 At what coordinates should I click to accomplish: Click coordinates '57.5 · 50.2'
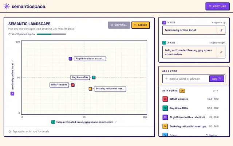pyautogui.click(x=213, y=108)
